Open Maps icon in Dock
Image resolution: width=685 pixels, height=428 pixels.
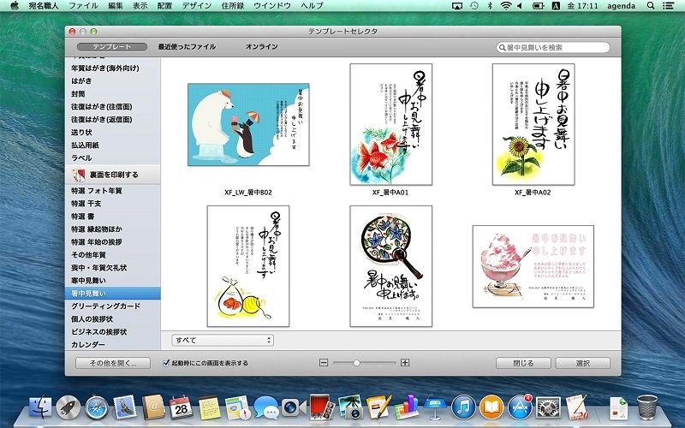(x=238, y=408)
